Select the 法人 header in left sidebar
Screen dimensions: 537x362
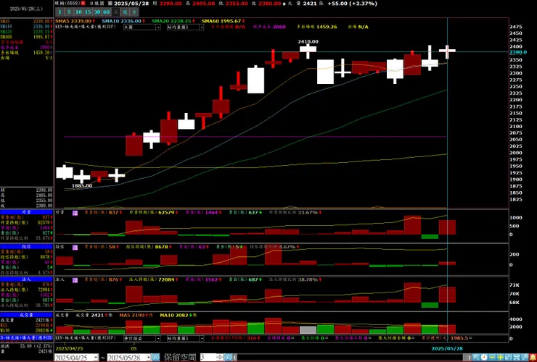coord(26,279)
